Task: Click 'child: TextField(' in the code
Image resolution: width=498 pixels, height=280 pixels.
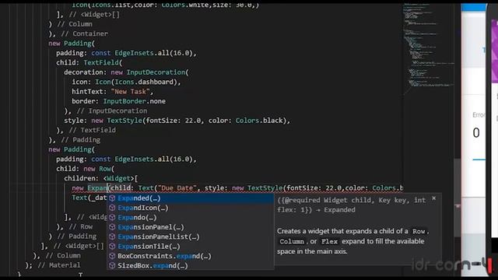Action: point(89,62)
